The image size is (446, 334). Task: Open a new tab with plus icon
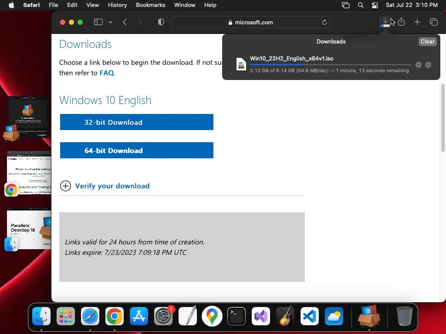coord(417,22)
